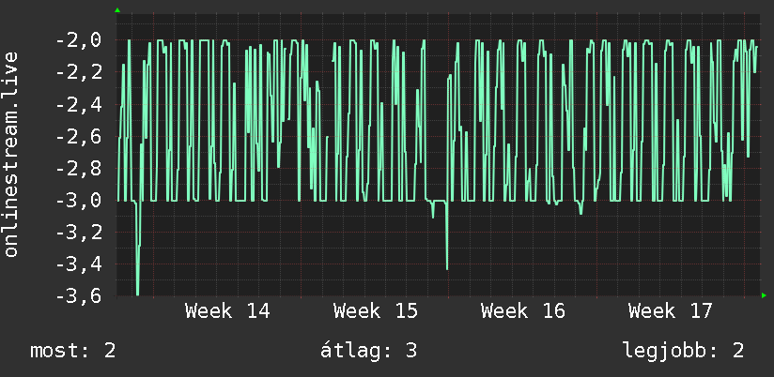Click the 'Week 17' x-axis label

pyautogui.click(x=671, y=311)
